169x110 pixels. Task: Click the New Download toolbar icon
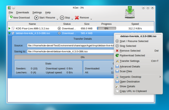click(x=10, y=18)
